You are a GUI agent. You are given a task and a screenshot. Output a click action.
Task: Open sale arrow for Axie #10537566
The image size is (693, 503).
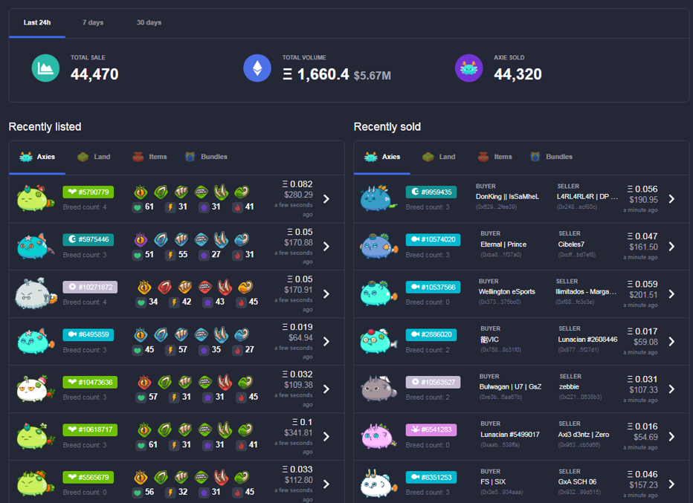coord(671,294)
